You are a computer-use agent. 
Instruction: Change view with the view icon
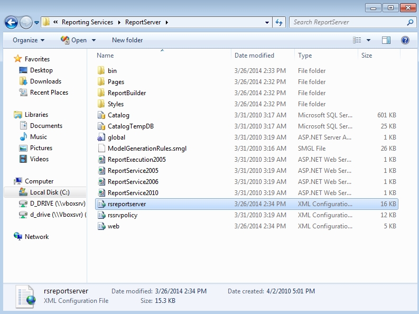pyautogui.click(x=357, y=40)
